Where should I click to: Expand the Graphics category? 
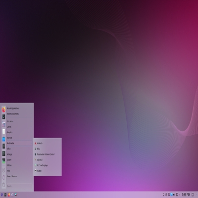click(19, 132)
